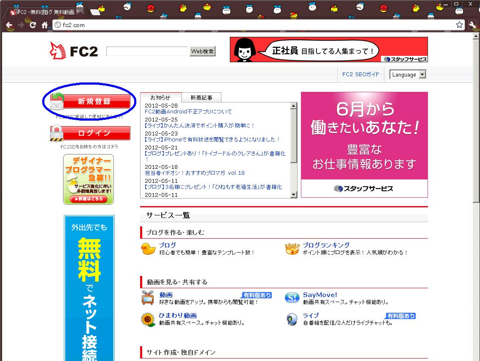
Task: Click the sunflower Himawari video icon
Action: point(148,319)
